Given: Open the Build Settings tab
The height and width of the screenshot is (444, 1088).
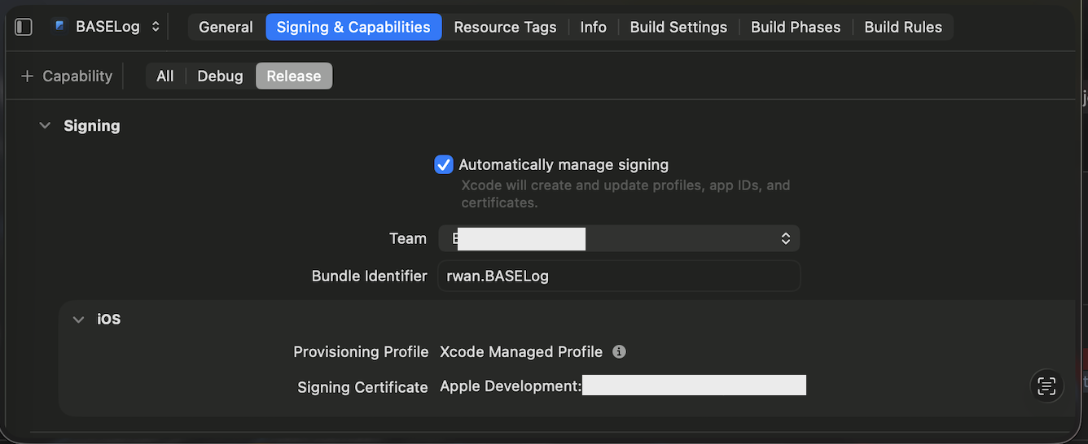Looking at the screenshot, I should pyautogui.click(x=678, y=27).
